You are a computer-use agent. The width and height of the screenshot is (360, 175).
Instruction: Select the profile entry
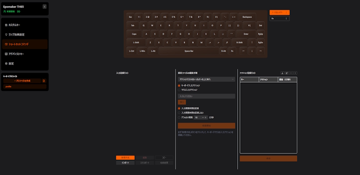pyautogui.click(x=25, y=87)
